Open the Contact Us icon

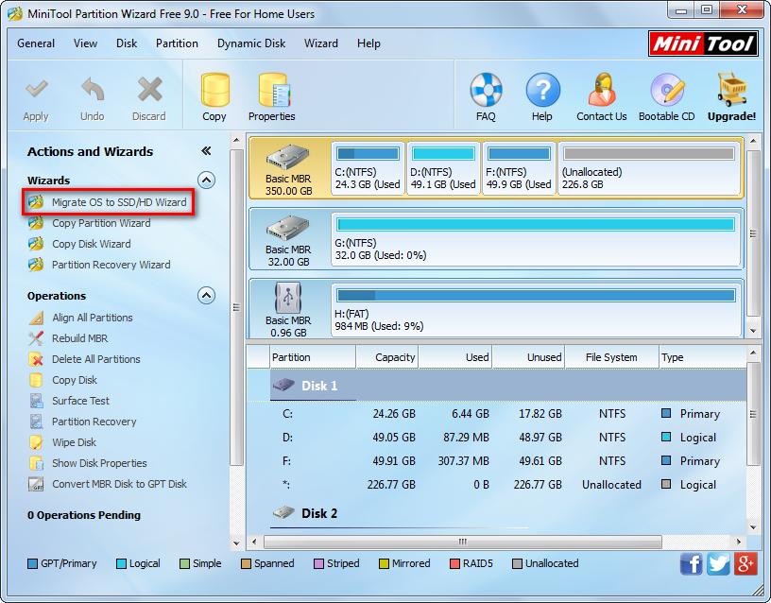pyautogui.click(x=602, y=90)
